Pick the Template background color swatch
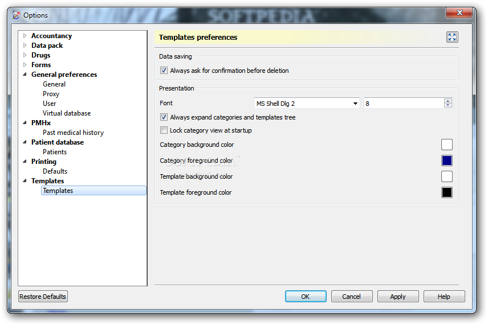The width and height of the screenshot is (488, 325). (446, 176)
